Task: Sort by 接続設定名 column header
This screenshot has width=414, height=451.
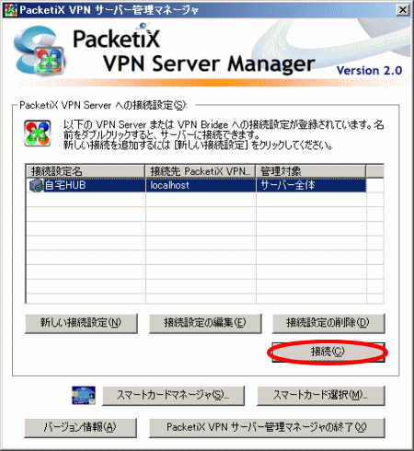Action: (85, 171)
